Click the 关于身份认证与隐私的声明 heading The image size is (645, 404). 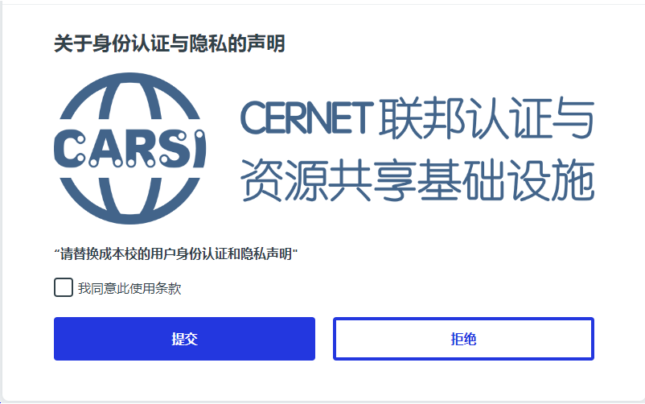click(x=169, y=43)
